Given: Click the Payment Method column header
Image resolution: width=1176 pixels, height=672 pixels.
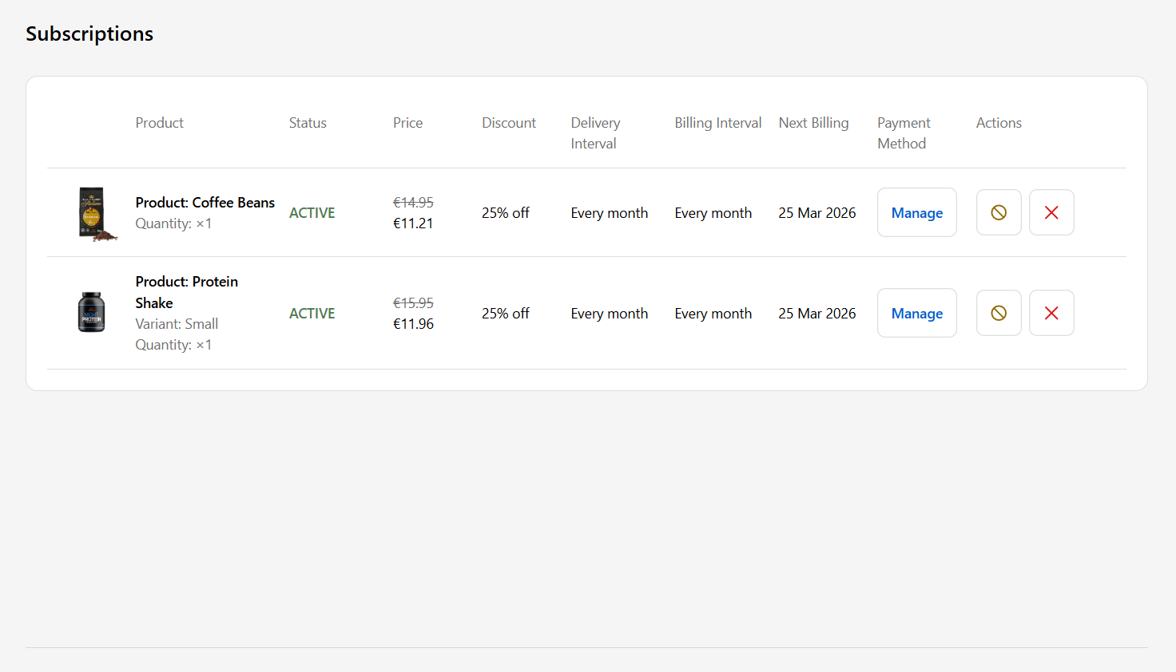Looking at the screenshot, I should pyautogui.click(x=904, y=132).
